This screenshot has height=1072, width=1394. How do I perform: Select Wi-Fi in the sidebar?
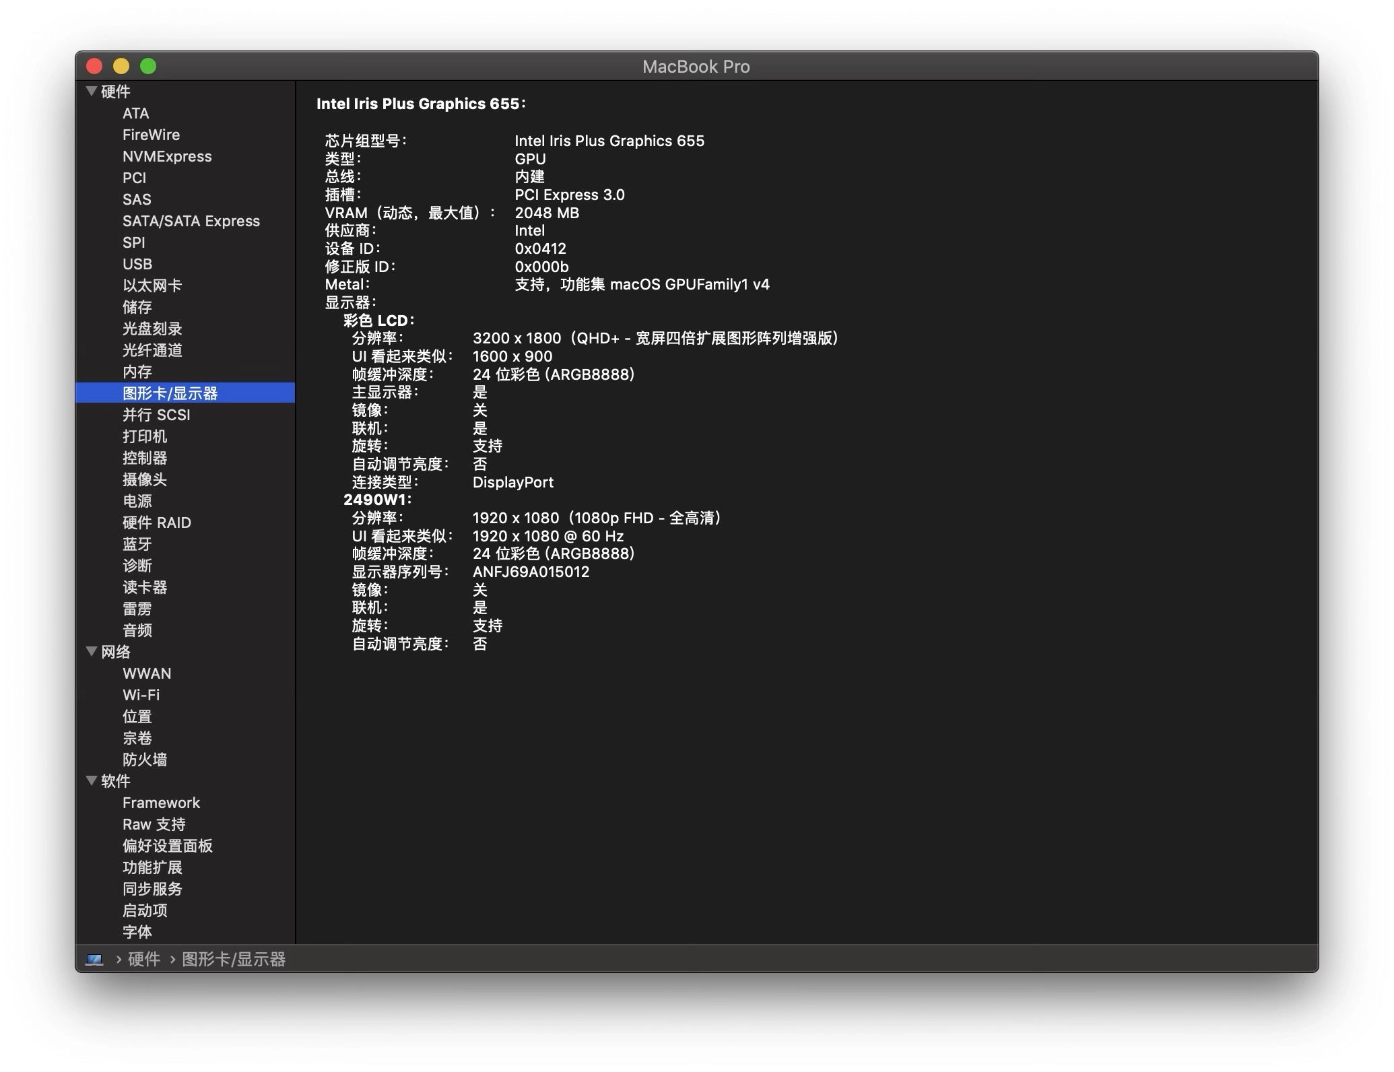coord(141,695)
